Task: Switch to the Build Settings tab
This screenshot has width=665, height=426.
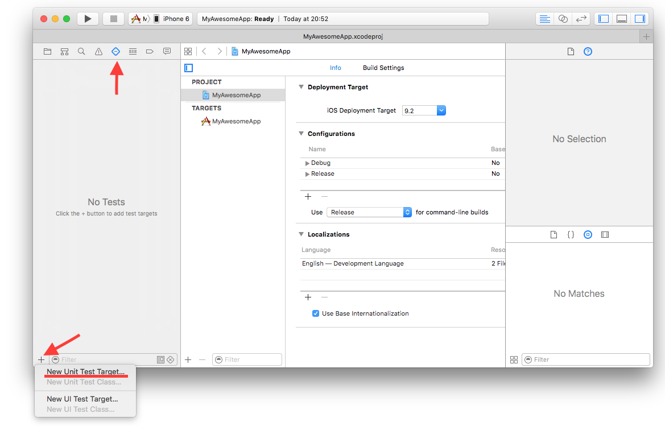Action: [x=383, y=68]
